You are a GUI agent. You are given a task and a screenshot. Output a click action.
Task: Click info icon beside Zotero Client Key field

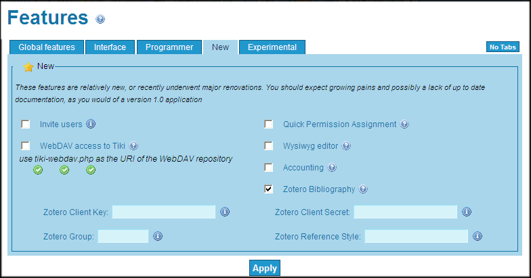point(225,212)
